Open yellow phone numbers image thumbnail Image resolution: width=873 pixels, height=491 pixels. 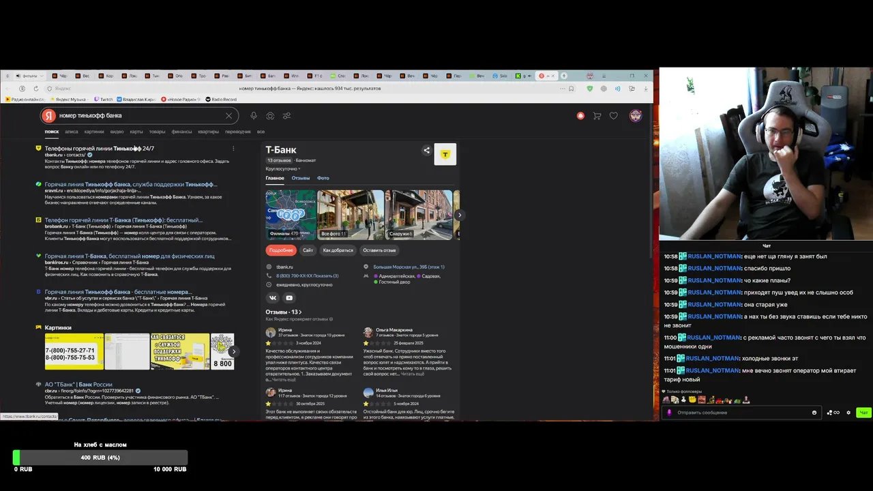[x=74, y=351]
